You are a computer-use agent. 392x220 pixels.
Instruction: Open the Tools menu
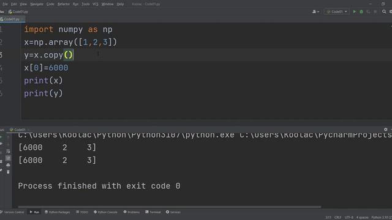pos(86,4)
